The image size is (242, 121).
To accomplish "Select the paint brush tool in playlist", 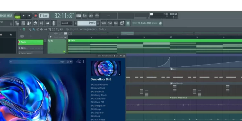I will tap(34, 29).
